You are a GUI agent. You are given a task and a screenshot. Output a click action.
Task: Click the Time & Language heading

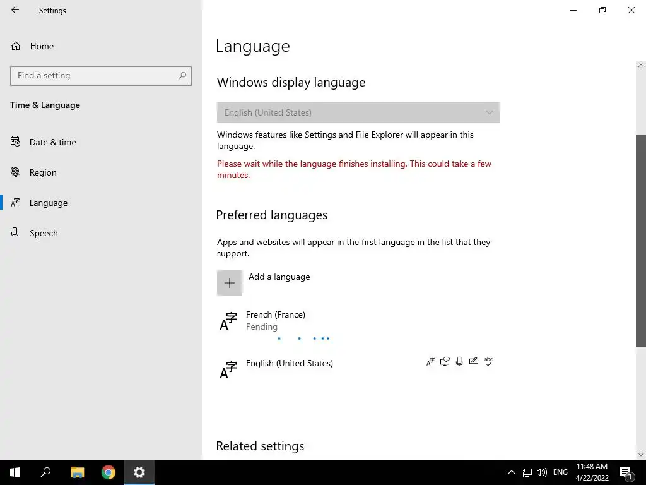click(x=45, y=105)
